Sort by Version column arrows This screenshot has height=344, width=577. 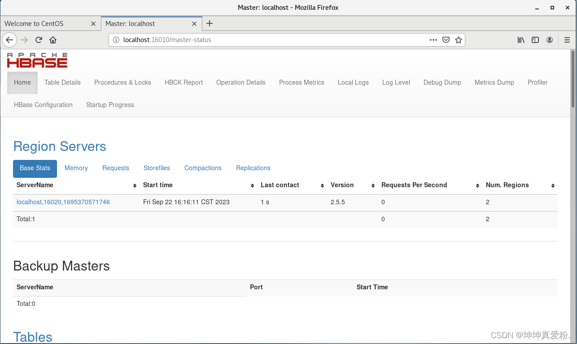point(373,185)
